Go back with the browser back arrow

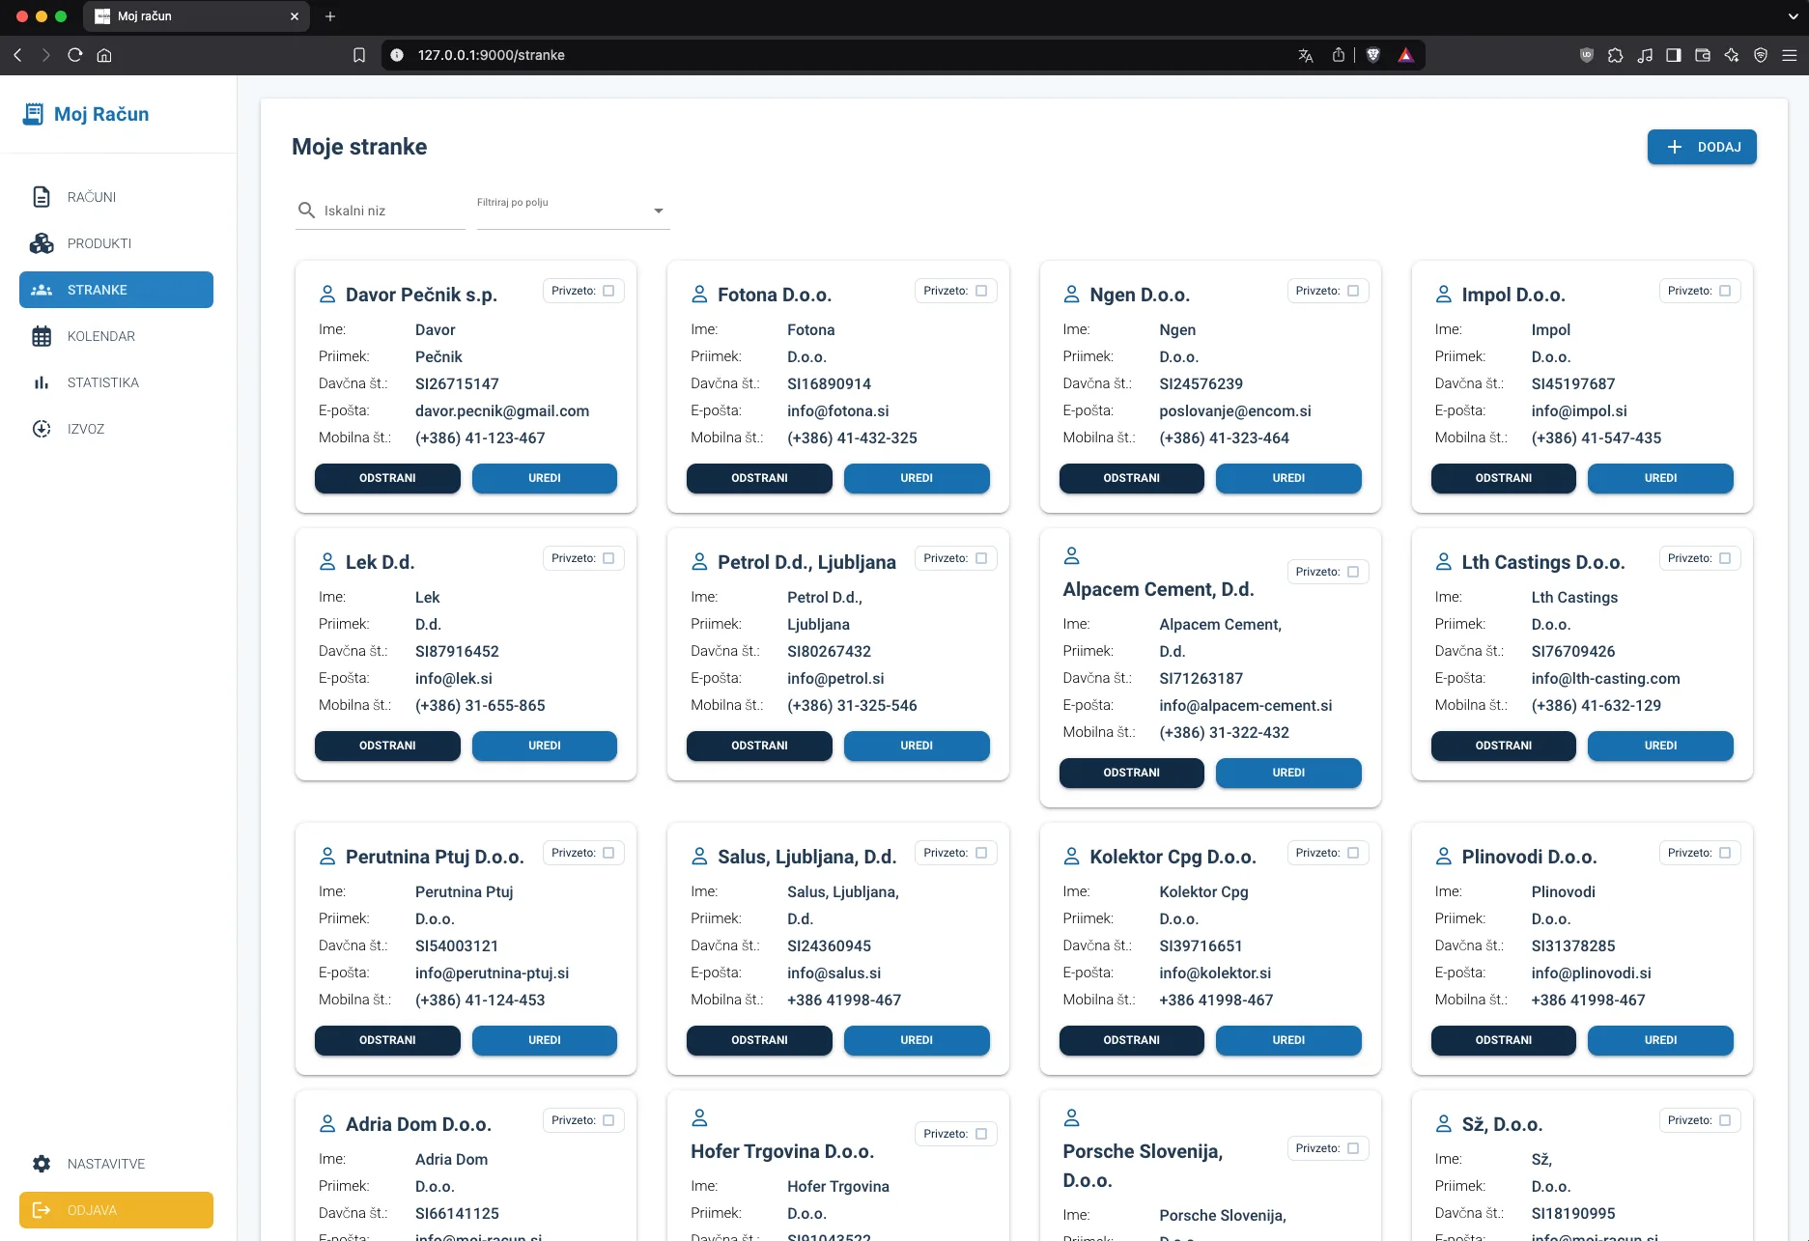point(17,55)
